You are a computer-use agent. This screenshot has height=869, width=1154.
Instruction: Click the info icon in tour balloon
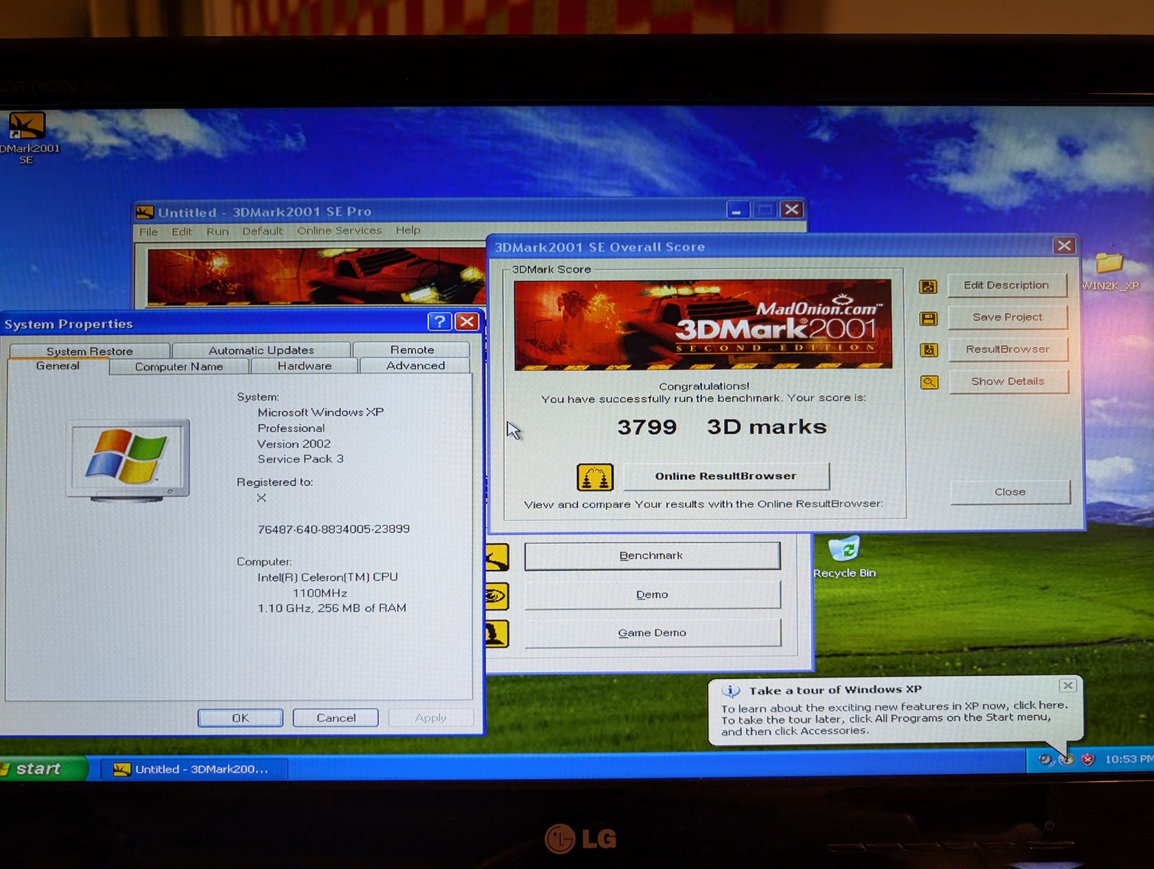731,691
